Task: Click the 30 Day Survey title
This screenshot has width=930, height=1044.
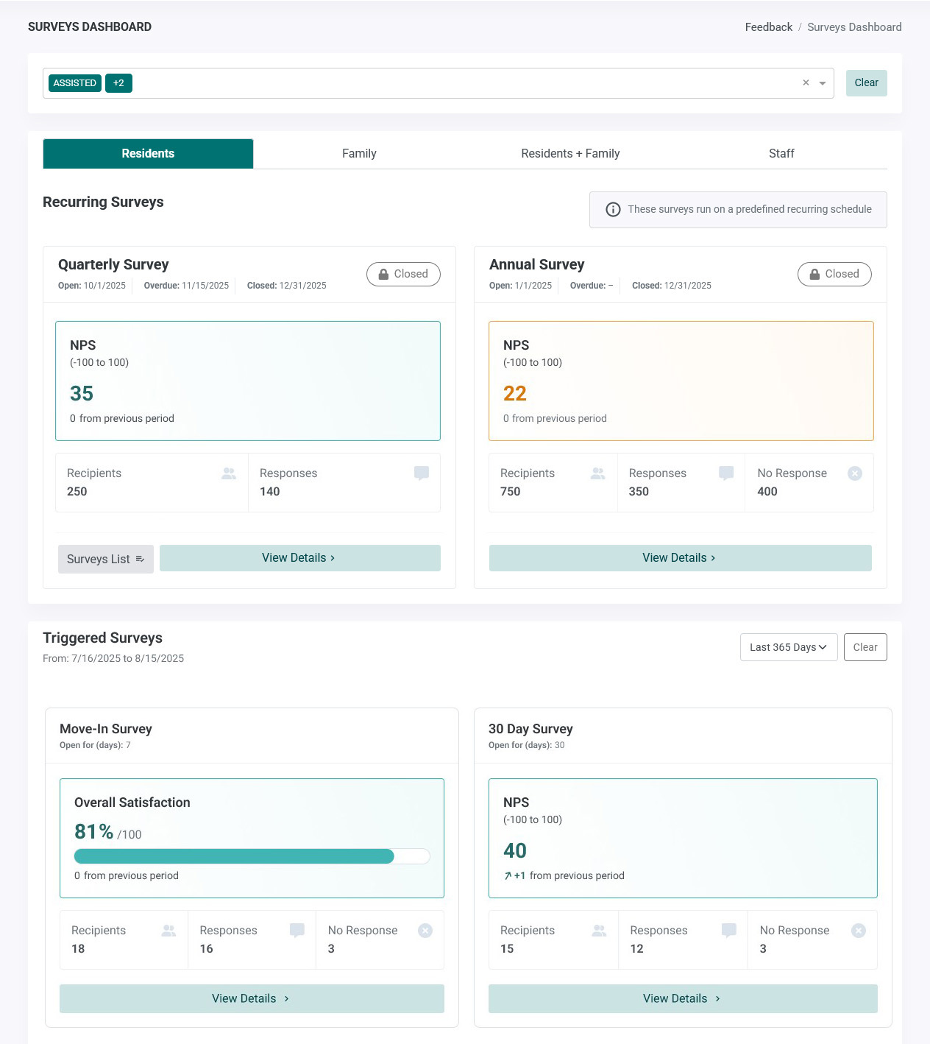Action: click(x=530, y=729)
